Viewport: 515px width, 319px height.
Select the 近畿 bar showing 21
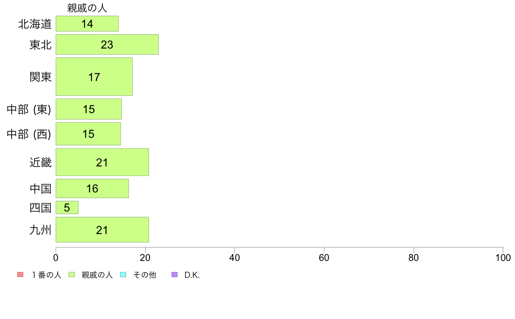102,162
